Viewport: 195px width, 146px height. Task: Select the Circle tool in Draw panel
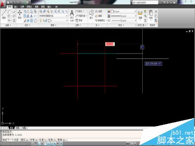pyautogui.click(x=9, y=16)
